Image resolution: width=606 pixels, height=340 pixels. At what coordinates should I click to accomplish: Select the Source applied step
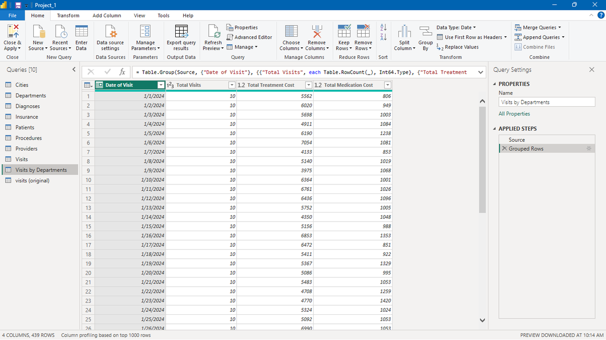(547, 140)
